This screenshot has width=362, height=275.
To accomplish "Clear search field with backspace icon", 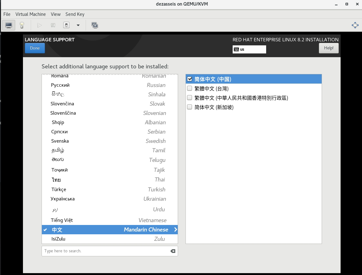I will [173, 251].
